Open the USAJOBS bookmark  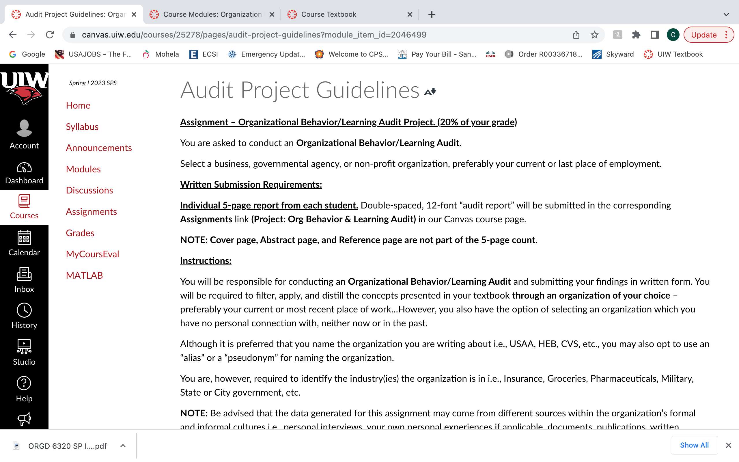93,54
